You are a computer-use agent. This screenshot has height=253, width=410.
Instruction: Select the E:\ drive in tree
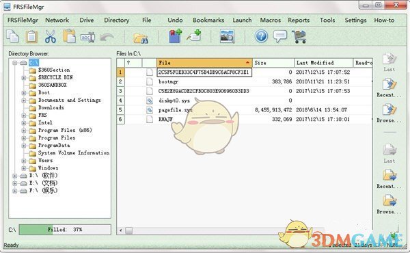[44, 183]
